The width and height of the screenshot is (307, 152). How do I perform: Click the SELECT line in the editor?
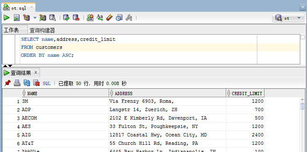click(x=68, y=40)
